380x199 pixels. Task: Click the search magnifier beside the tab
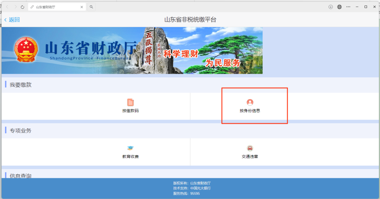[x=91, y=7]
